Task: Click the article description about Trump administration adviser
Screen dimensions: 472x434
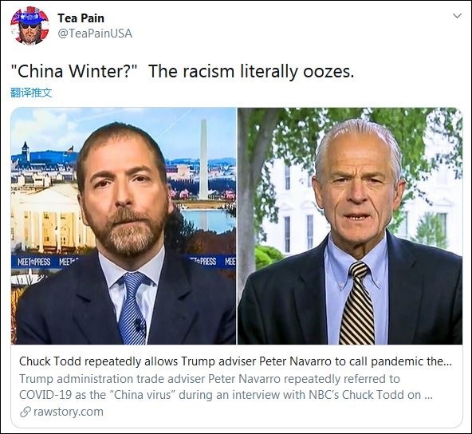Action: click(x=226, y=387)
